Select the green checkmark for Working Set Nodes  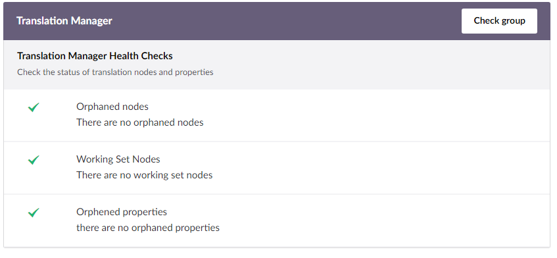[x=34, y=159]
